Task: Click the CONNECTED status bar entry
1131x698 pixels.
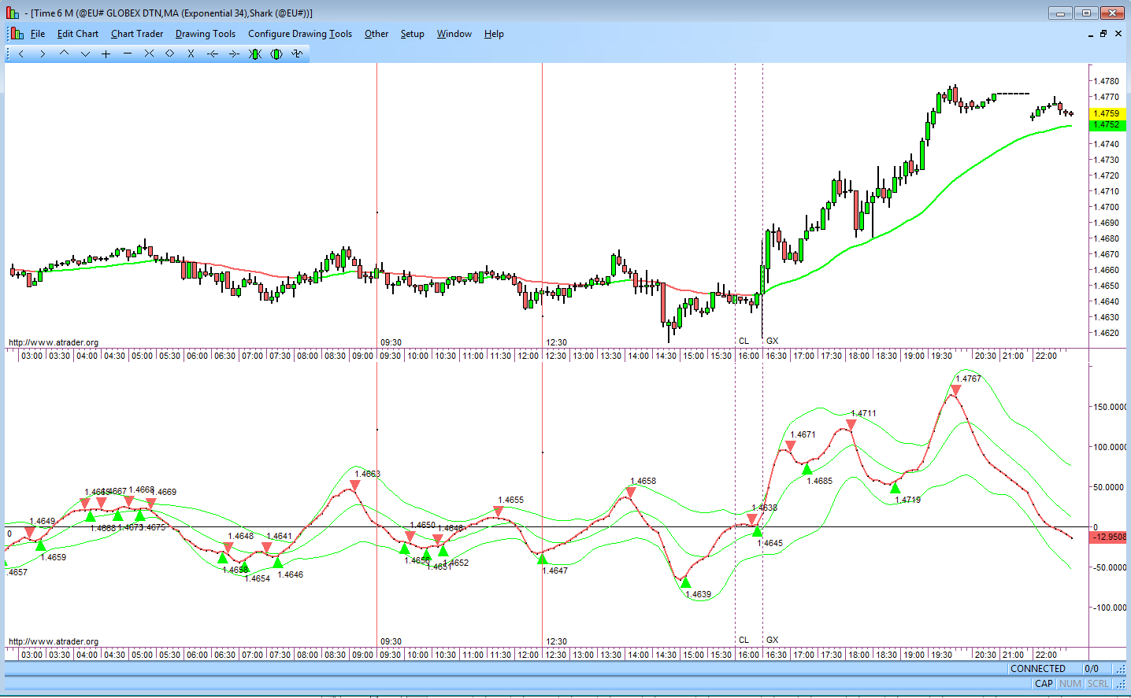Action: (1038, 669)
